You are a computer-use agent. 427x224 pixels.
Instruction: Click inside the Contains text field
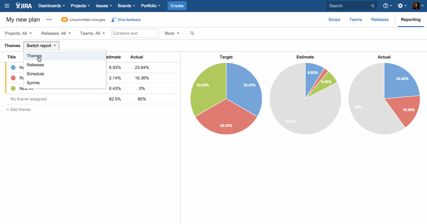point(134,33)
